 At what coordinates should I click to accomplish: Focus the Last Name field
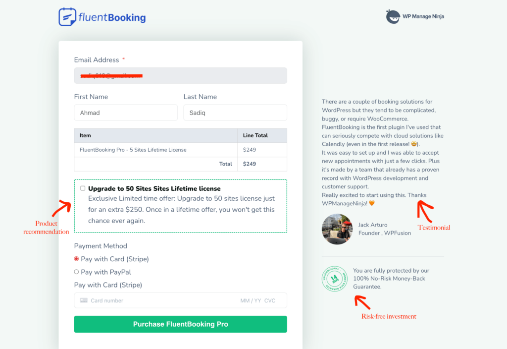pyautogui.click(x=235, y=113)
